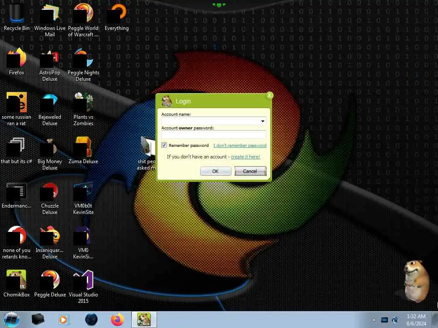The width and height of the screenshot is (438, 328).
Task: Launch the Everything search shortcut
Action: pyautogui.click(x=117, y=17)
